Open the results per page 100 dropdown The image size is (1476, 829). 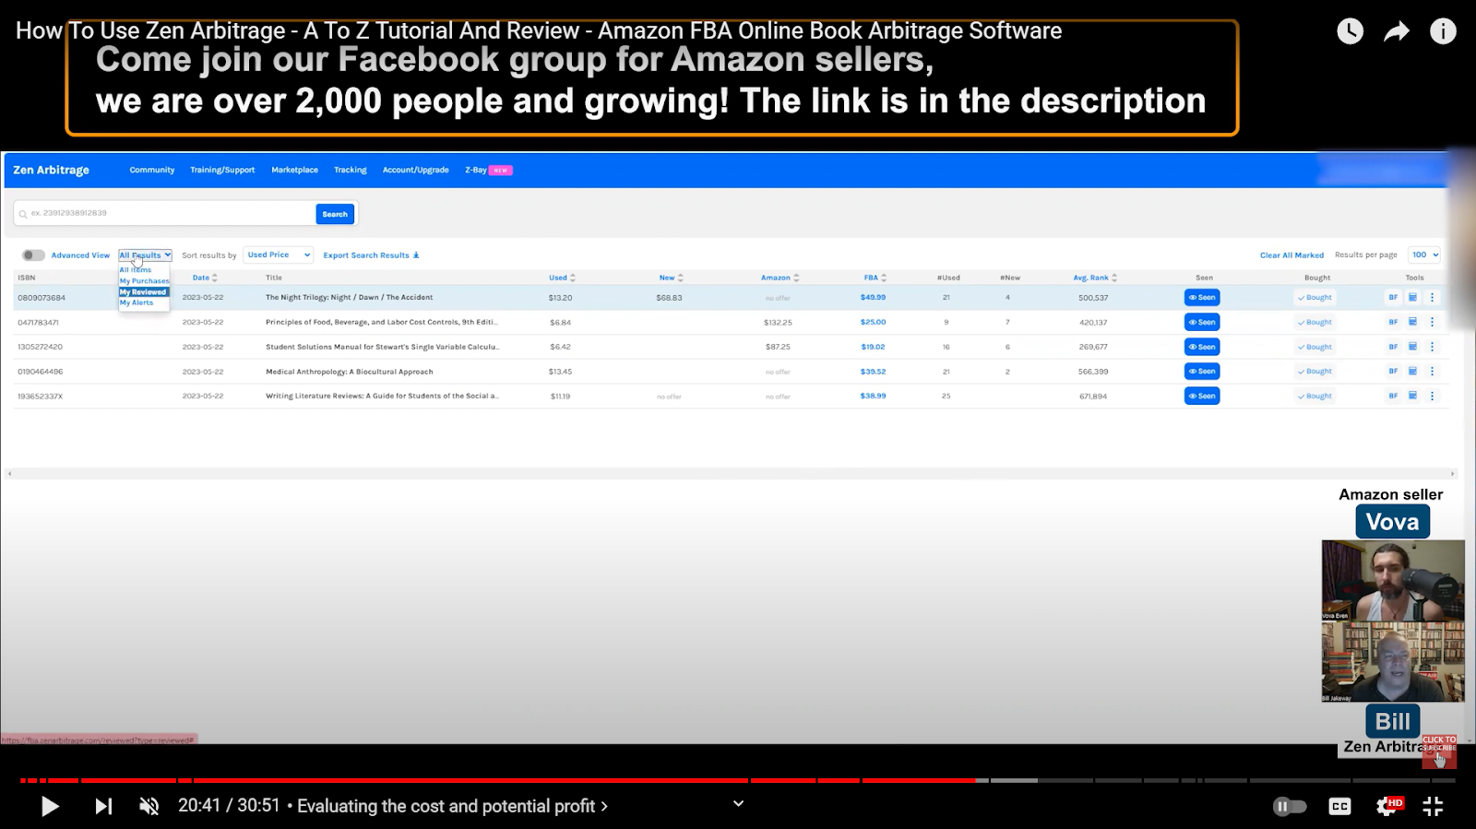point(1424,255)
